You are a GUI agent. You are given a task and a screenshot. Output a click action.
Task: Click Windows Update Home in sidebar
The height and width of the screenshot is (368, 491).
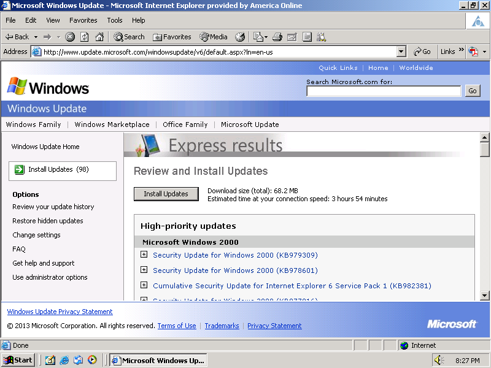pyautogui.click(x=45, y=147)
